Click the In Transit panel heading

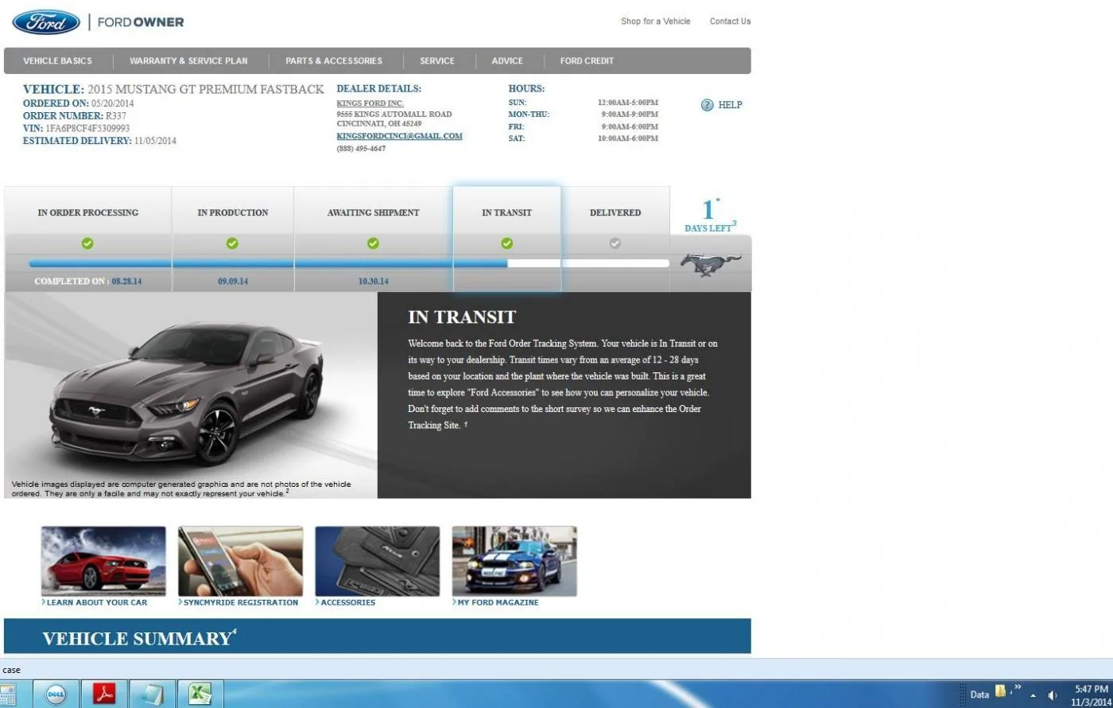462,317
